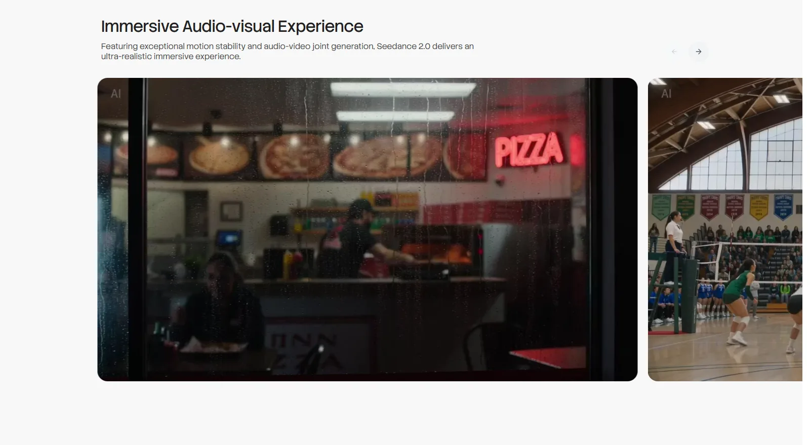
Task: Select the Immersive Audio-visual Experience heading
Action: point(232,26)
